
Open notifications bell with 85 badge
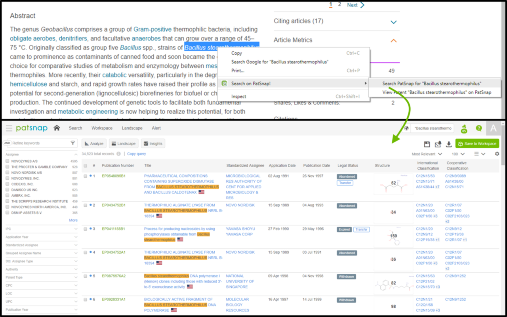(464, 128)
